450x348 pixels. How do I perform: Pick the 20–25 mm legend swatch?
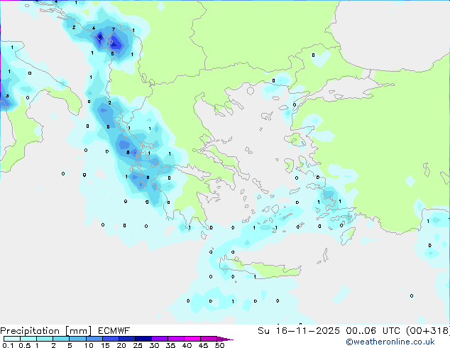click(x=126, y=339)
